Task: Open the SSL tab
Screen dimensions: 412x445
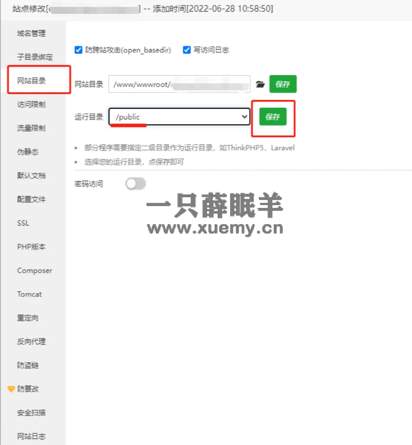Action: 23,223
